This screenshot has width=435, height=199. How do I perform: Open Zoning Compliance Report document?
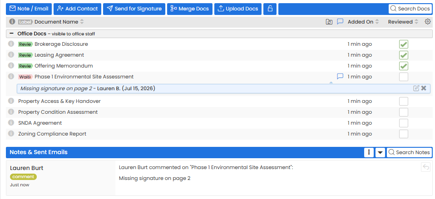coord(52,134)
